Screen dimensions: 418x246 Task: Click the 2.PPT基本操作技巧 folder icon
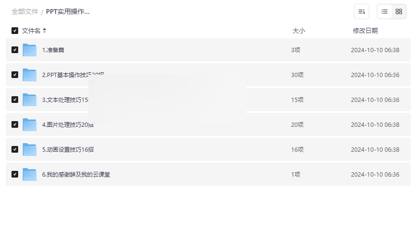pos(30,75)
